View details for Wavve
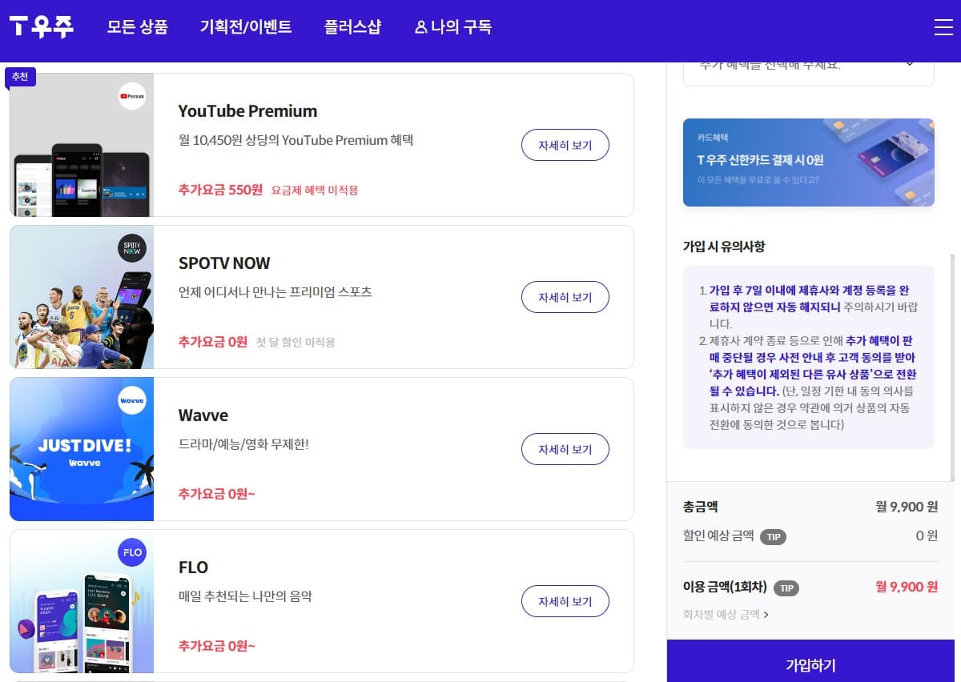The image size is (961, 682). tap(565, 449)
